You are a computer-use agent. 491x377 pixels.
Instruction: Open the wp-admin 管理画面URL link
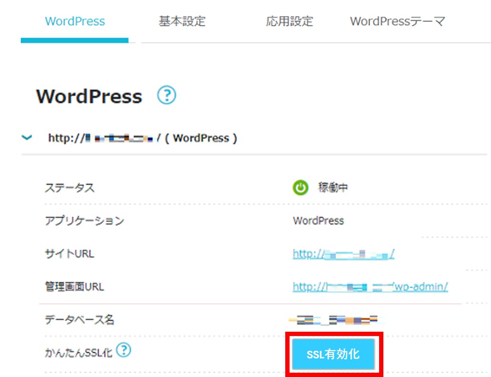(x=370, y=286)
